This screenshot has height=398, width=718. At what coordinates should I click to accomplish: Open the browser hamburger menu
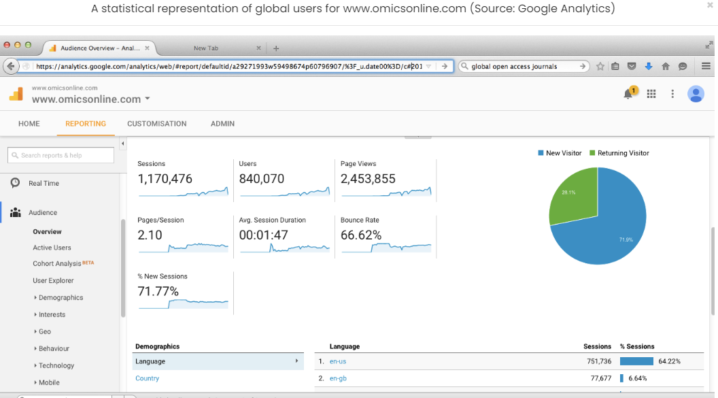point(706,67)
